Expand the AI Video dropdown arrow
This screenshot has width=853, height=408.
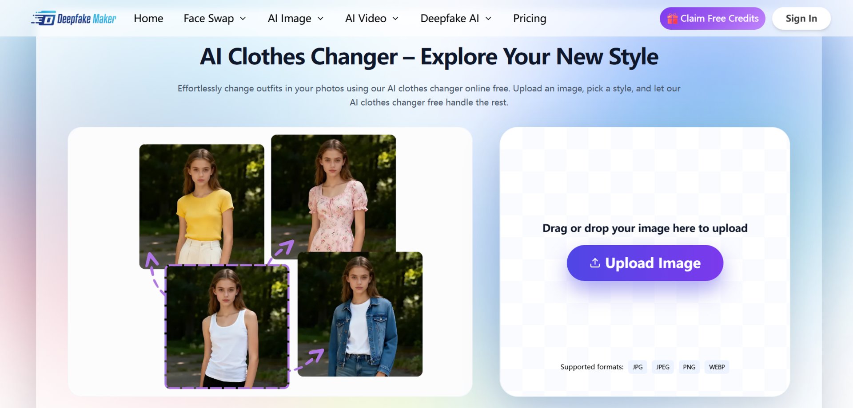point(395,19)
